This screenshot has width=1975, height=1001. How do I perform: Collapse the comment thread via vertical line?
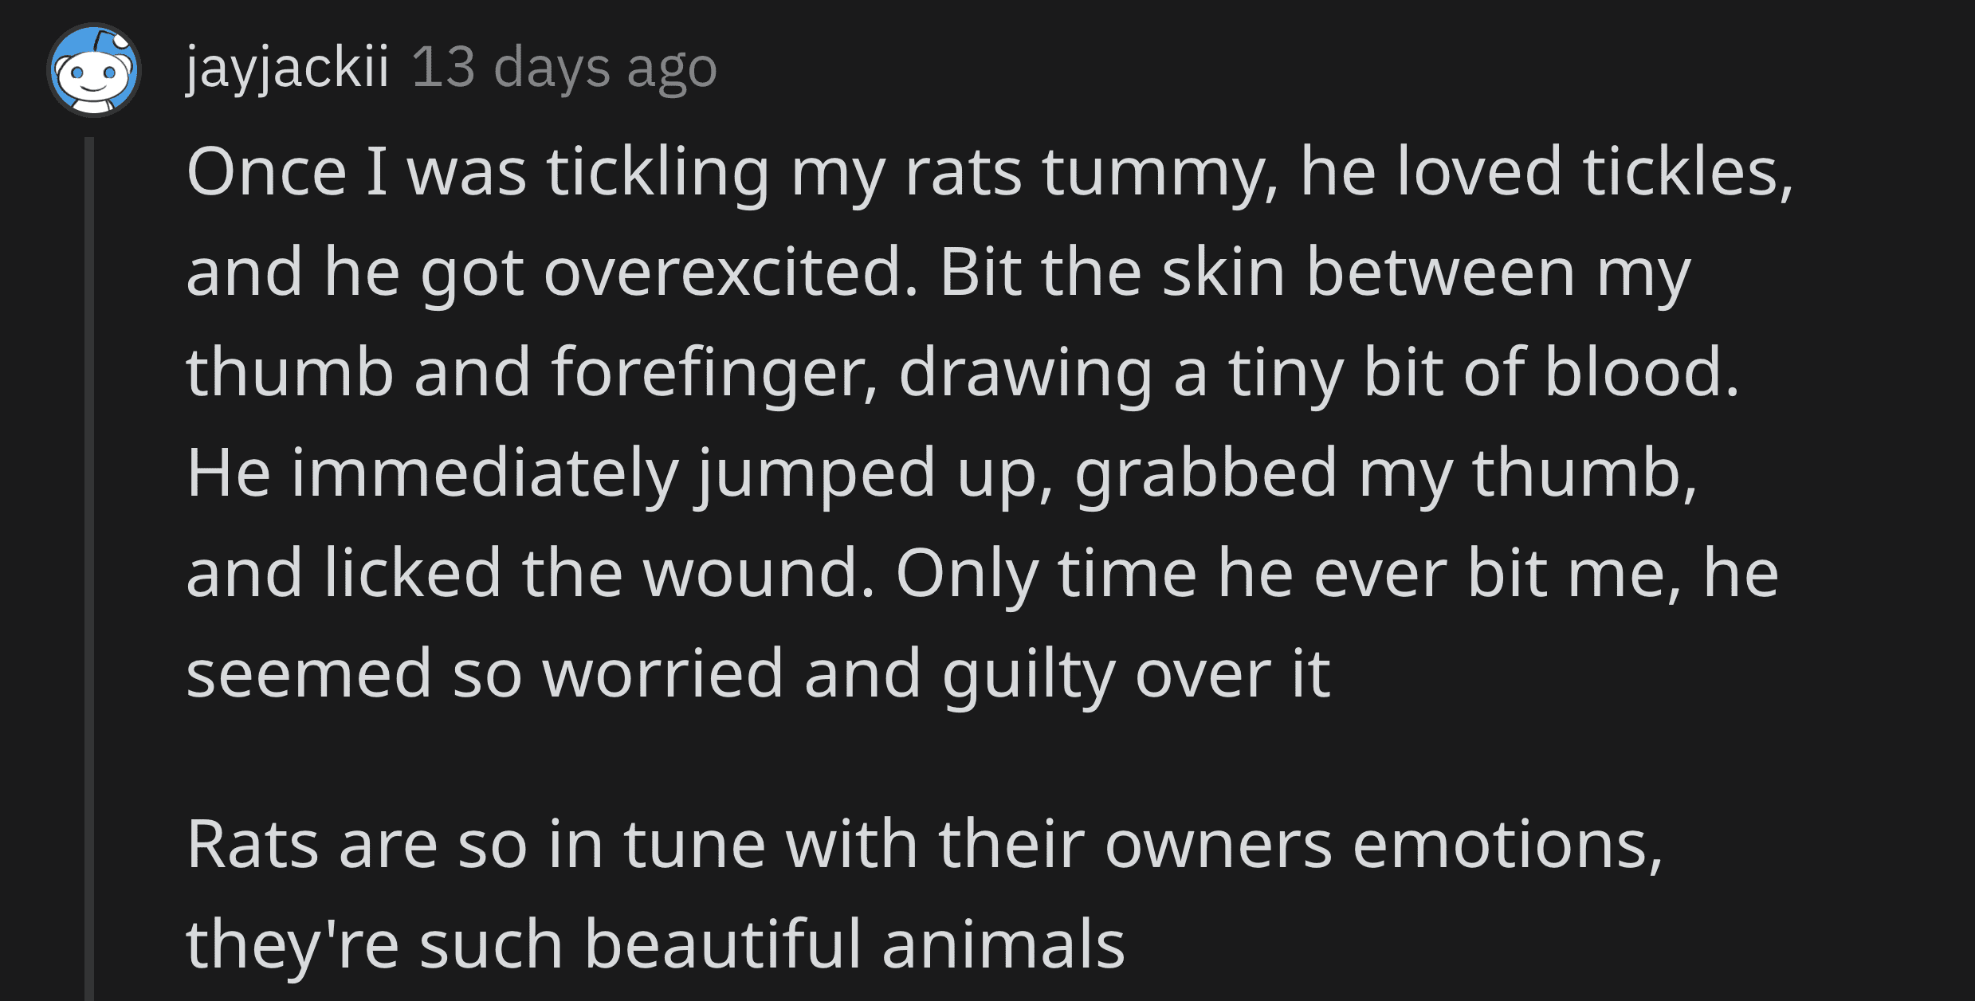tap(89, 569)
